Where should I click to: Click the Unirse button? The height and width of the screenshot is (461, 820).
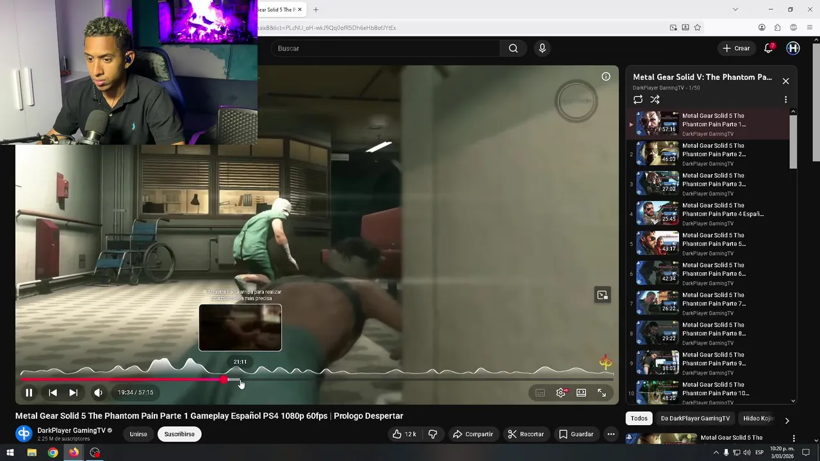[x=138, y=434]
